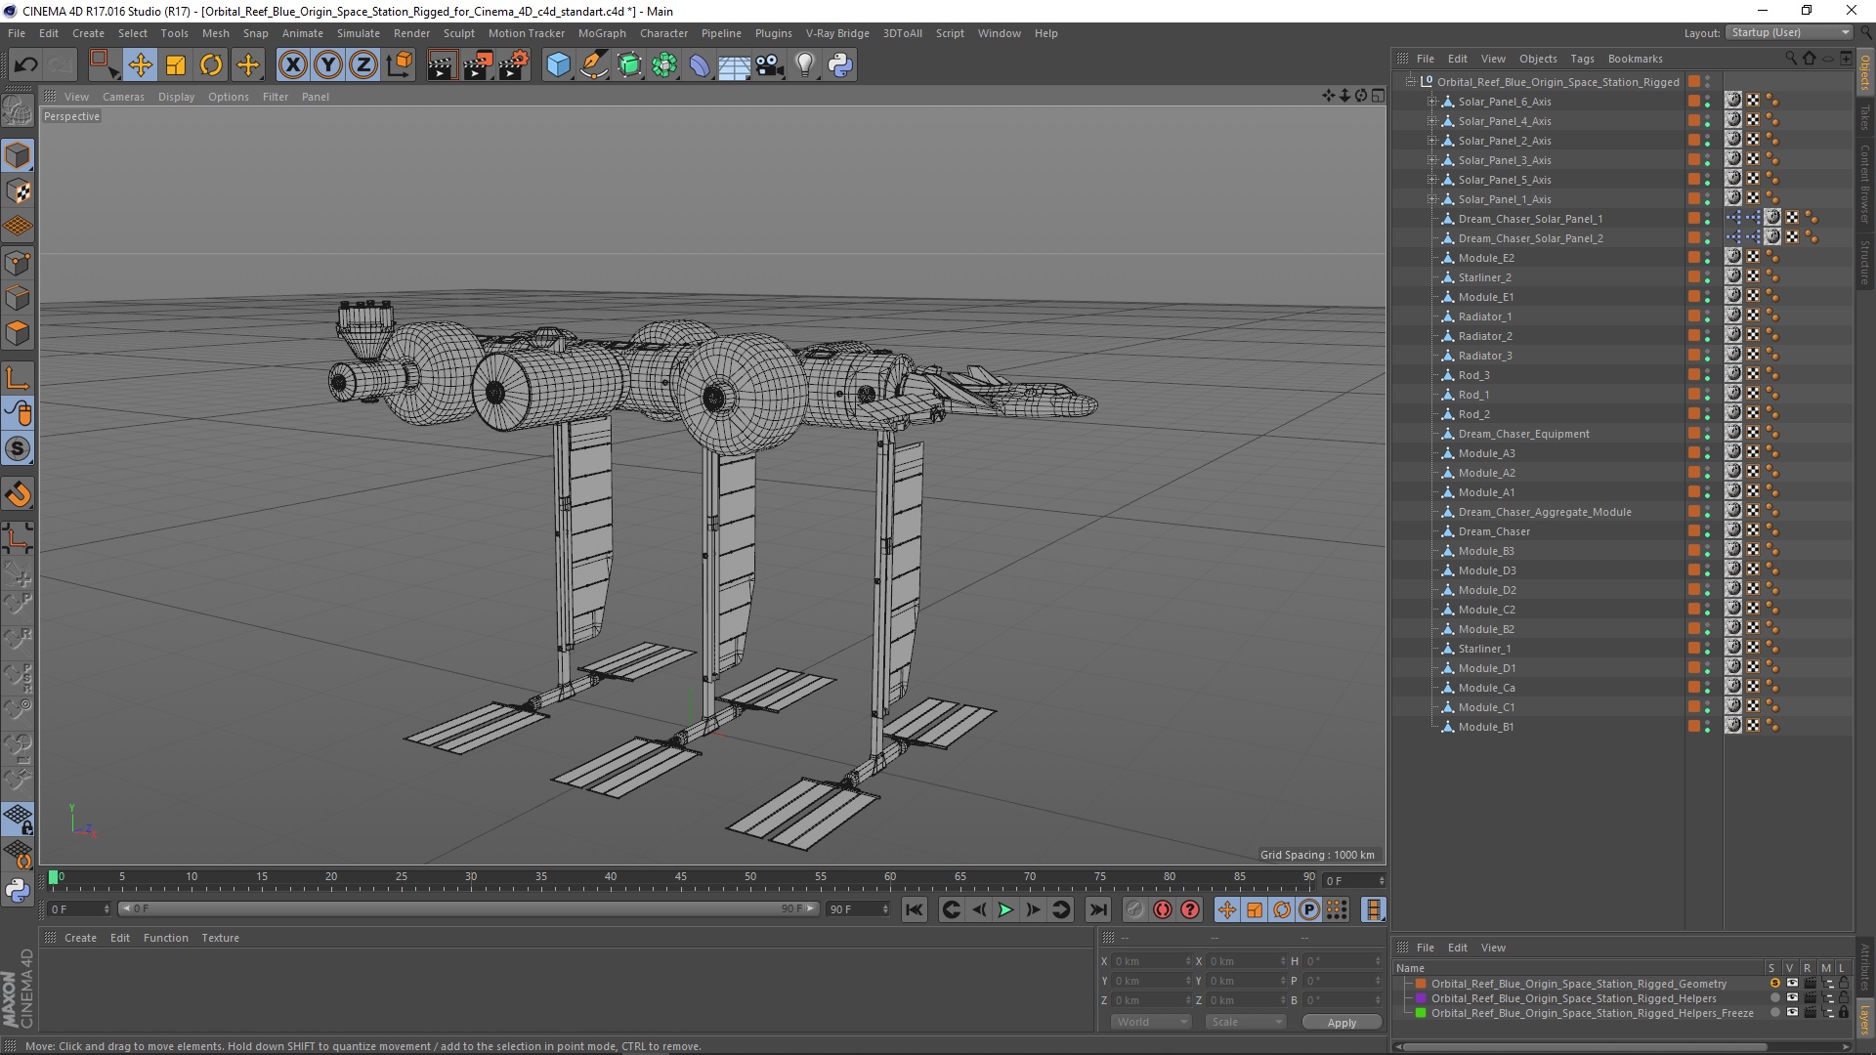
Task: Open Object Manager Tags menu
Action: click(1582, 59)
